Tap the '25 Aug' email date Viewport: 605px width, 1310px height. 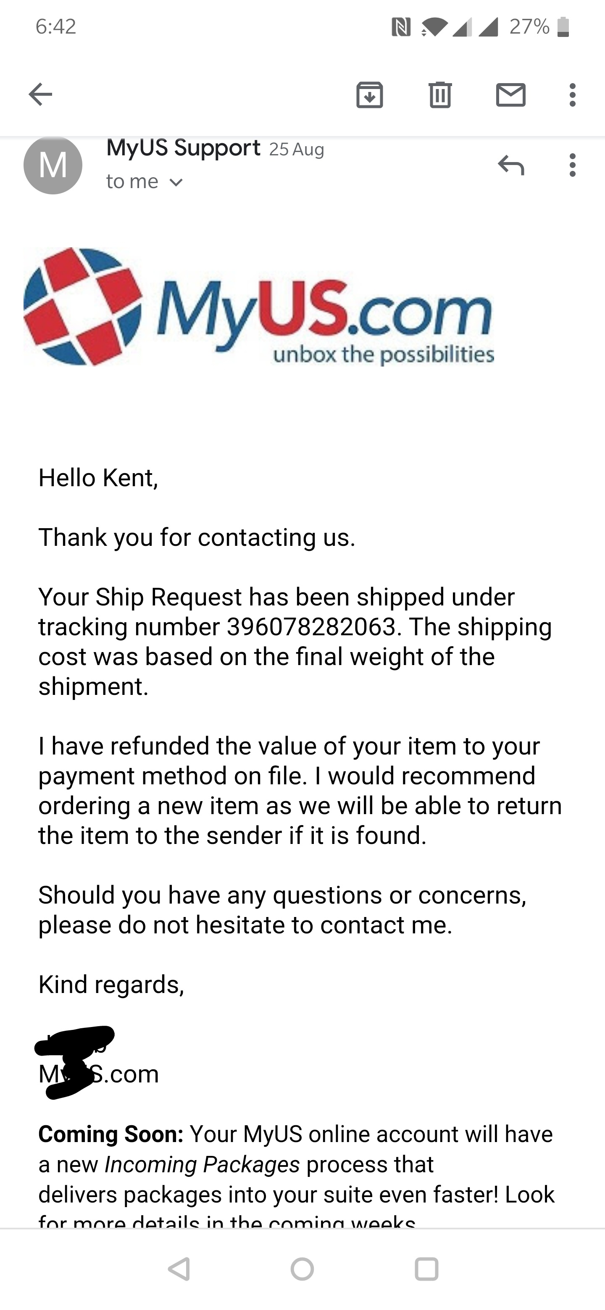coord(296,149)
